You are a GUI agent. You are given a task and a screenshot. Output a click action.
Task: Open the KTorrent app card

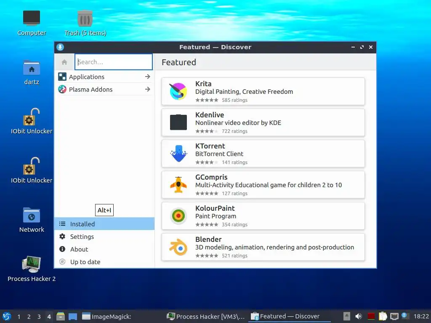(x=263, y=154)
